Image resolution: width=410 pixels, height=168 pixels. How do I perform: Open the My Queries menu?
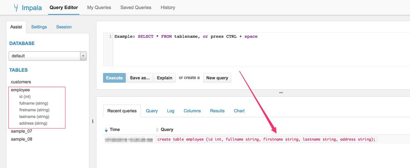pyautogui.click(x=99, y=7)
